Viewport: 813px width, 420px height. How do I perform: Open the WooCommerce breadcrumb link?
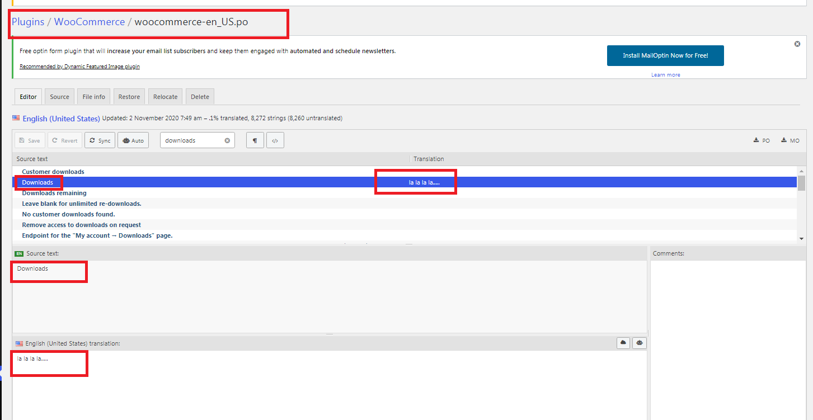pos(90,22)
